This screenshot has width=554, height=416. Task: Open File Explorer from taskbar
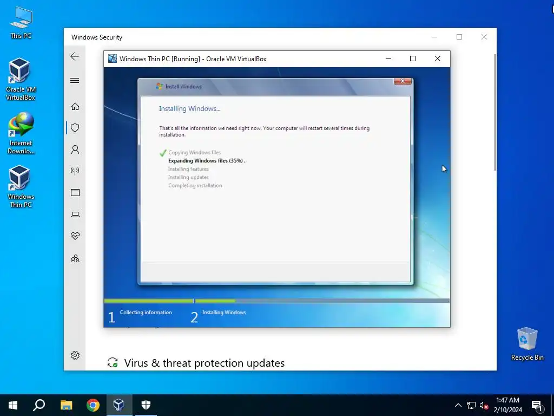(66, 405)
